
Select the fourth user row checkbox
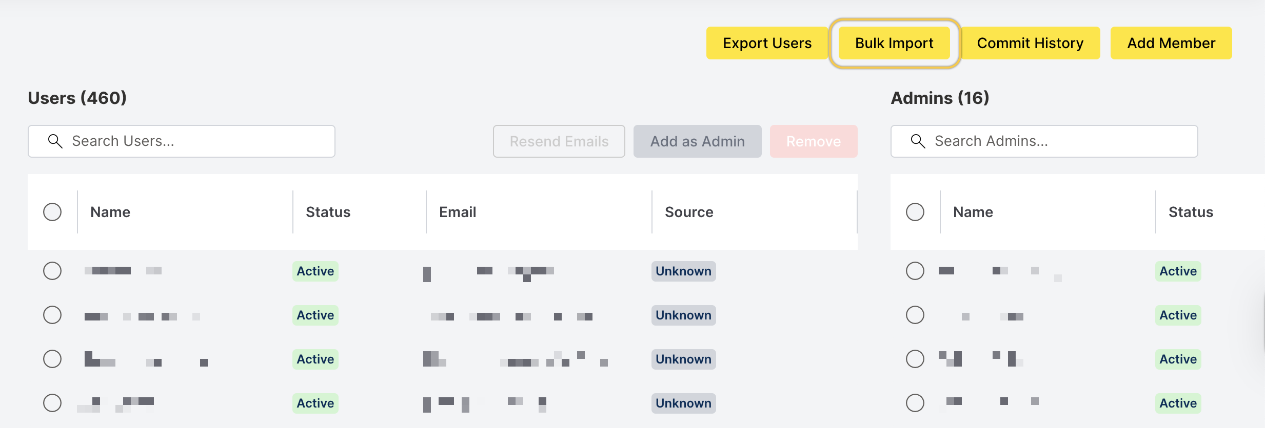pos(52,403)
